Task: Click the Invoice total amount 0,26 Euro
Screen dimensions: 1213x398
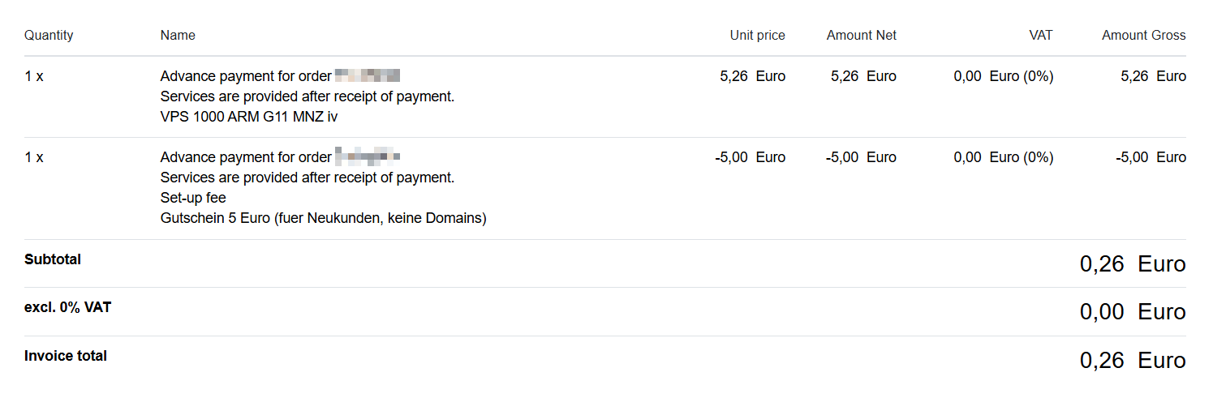Action: 1133,361
